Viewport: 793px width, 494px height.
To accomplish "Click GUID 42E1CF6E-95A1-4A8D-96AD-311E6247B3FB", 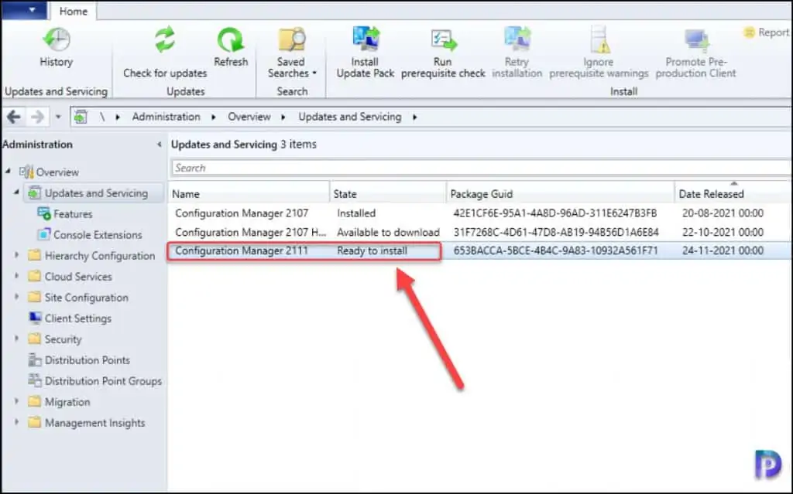I will [554, 213].
